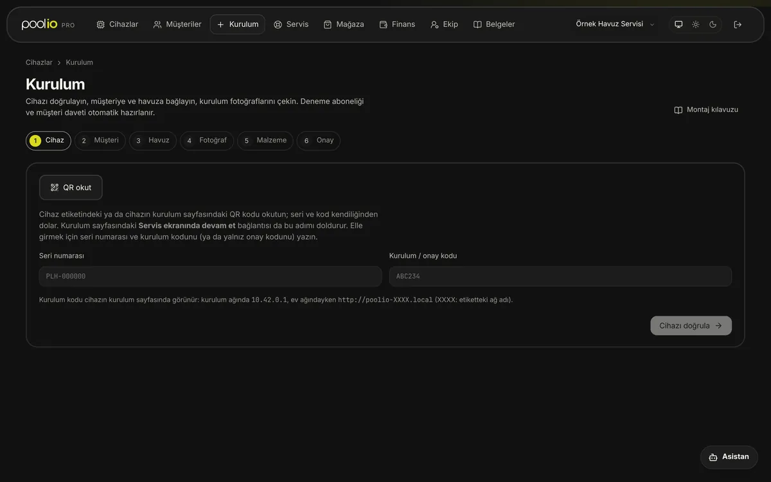Open the Montaj kılavuzu guide link
Image resolution: width=771 pixels, height=482 pixels.
(x=706, y=110)
